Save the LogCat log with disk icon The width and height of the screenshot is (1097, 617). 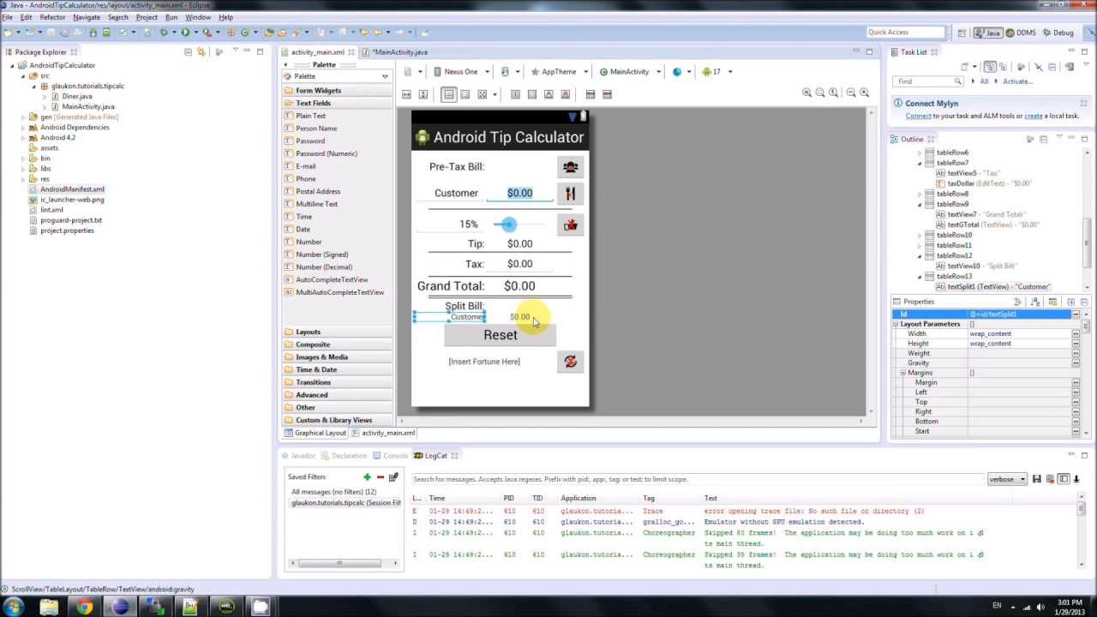[1036, 479]
